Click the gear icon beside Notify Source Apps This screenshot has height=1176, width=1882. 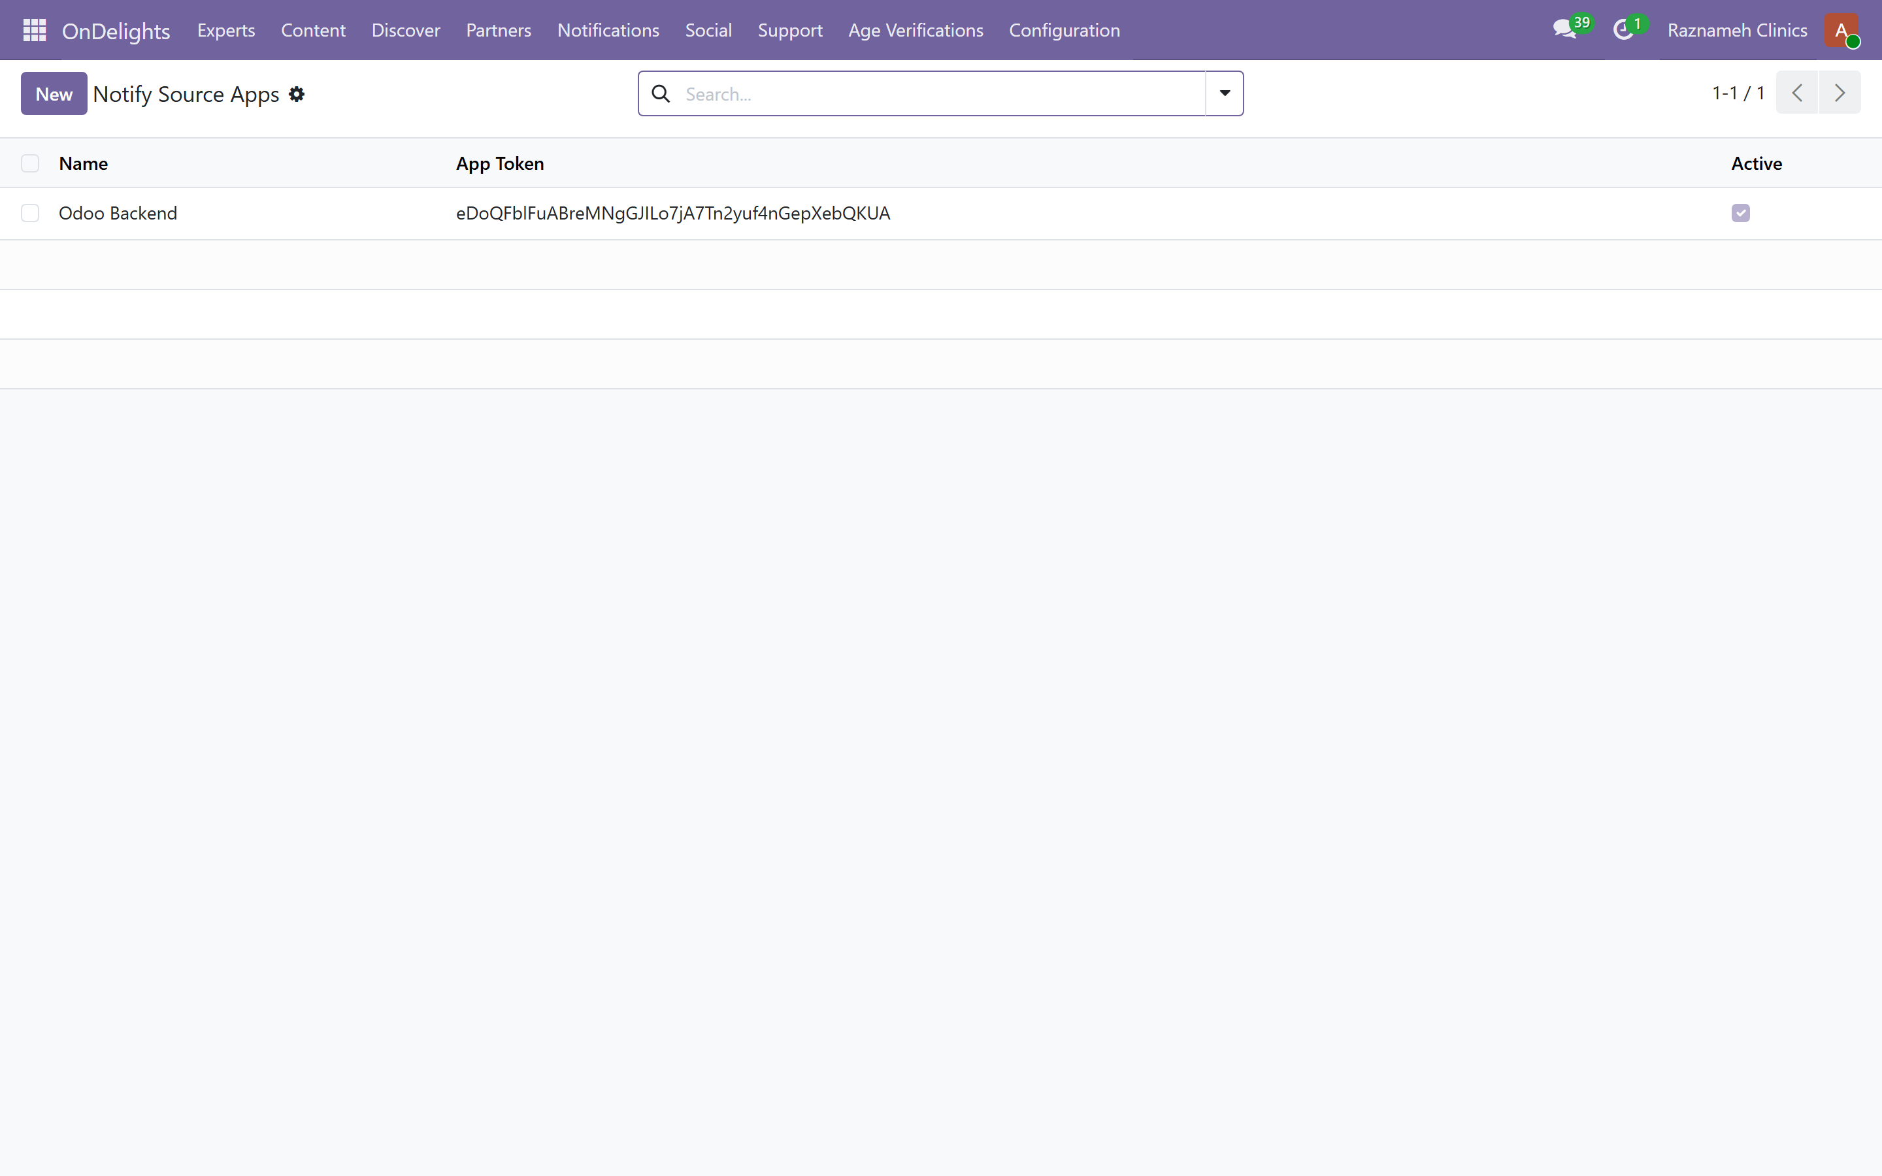click(x=296, y=94)
